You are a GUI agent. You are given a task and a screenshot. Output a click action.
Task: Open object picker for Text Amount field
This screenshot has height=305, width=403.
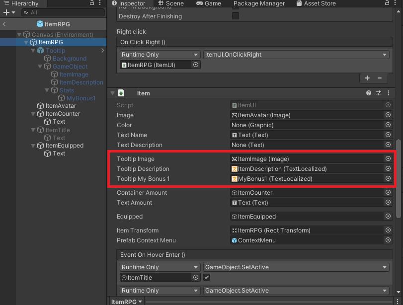[x=388, y=202]
